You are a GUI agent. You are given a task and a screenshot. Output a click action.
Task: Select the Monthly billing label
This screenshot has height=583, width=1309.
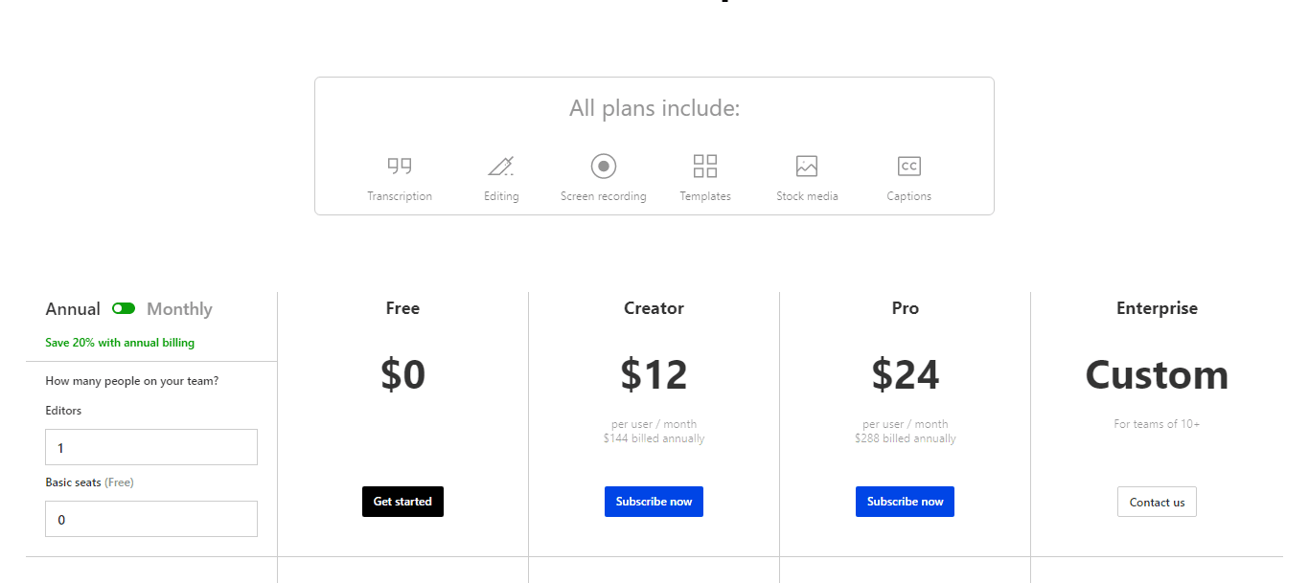tap(179, 309)
